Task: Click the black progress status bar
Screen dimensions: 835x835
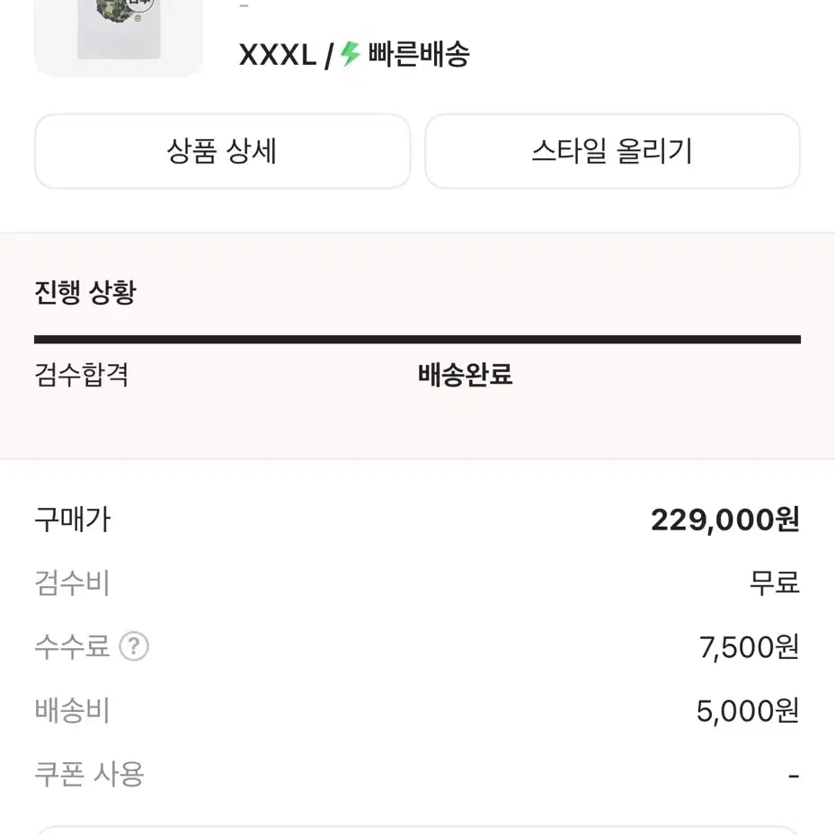Action: pos(417,340)
